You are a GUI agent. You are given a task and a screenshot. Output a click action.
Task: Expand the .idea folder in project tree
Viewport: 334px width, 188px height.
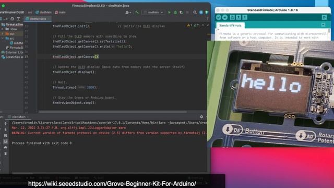3,29
